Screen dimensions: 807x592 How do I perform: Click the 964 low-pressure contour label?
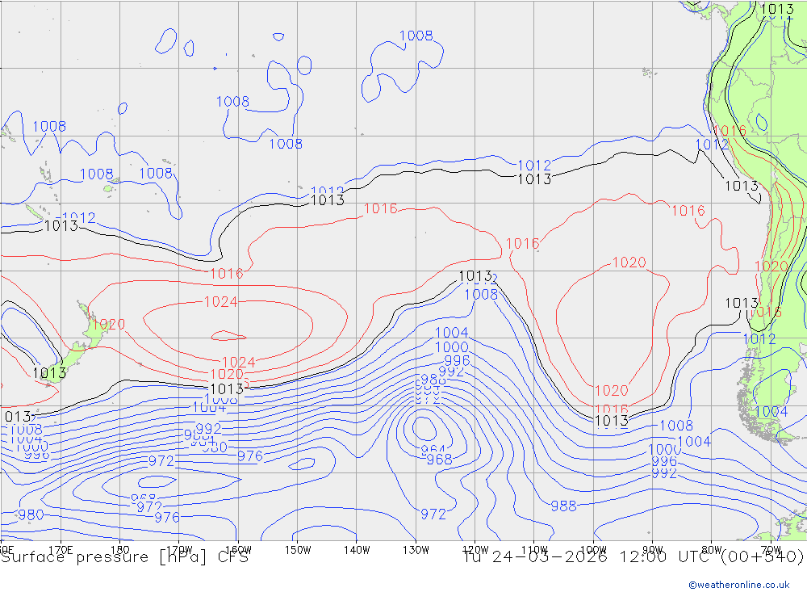click(433, 449)
